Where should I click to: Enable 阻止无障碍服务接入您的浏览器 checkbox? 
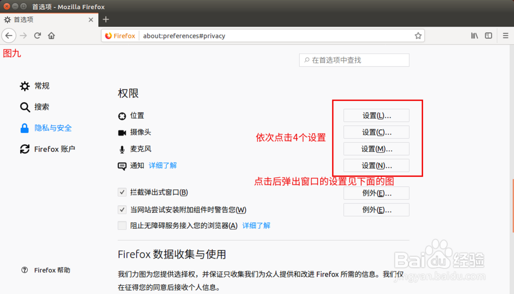coord(122,225)
